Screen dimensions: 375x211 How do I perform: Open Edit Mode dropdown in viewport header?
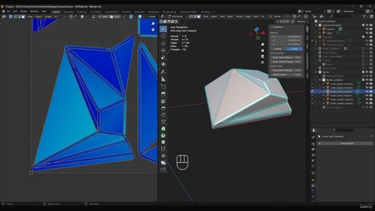pos(178,16)
